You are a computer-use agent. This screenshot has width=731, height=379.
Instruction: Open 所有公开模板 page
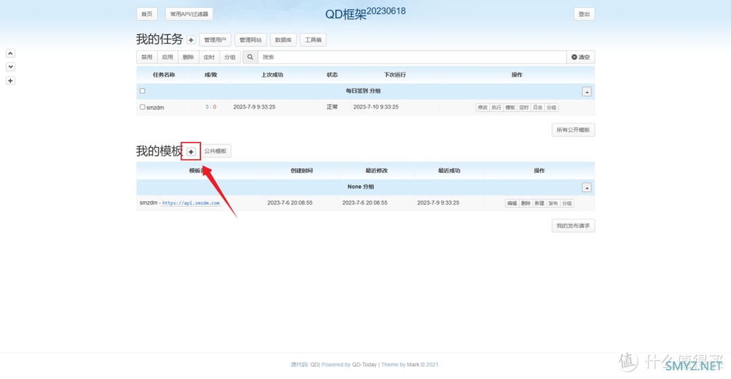[x=573, y=130]
